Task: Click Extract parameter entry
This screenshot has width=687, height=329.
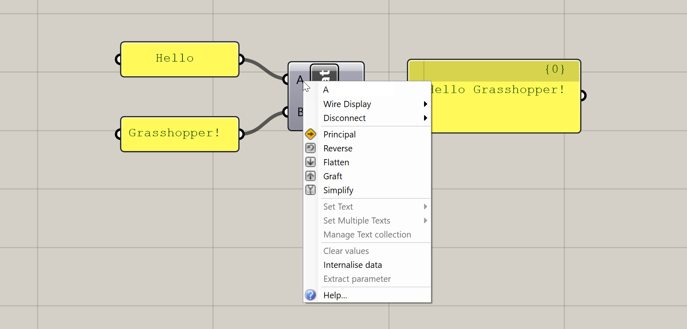Action: coord(367,279)
